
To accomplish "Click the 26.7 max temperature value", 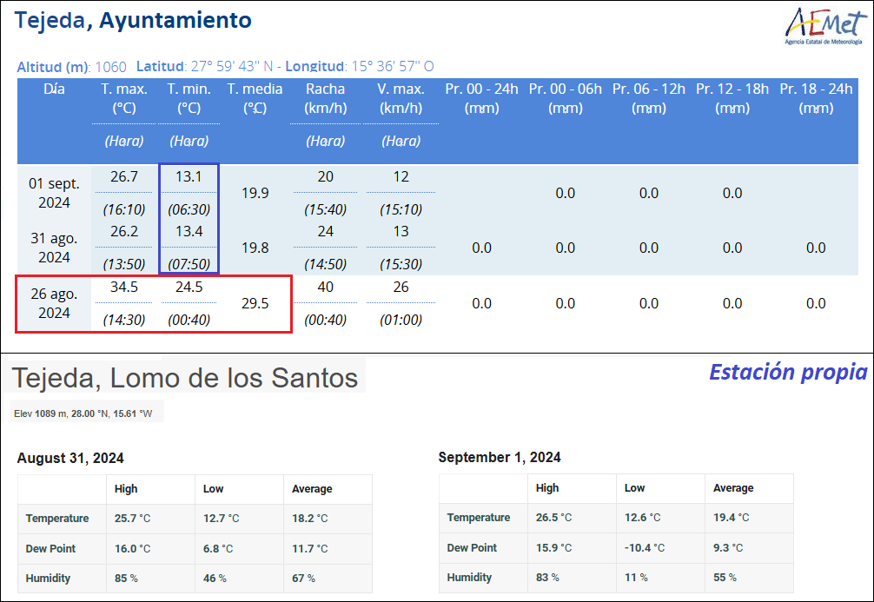I will click(x=124, y=176).
